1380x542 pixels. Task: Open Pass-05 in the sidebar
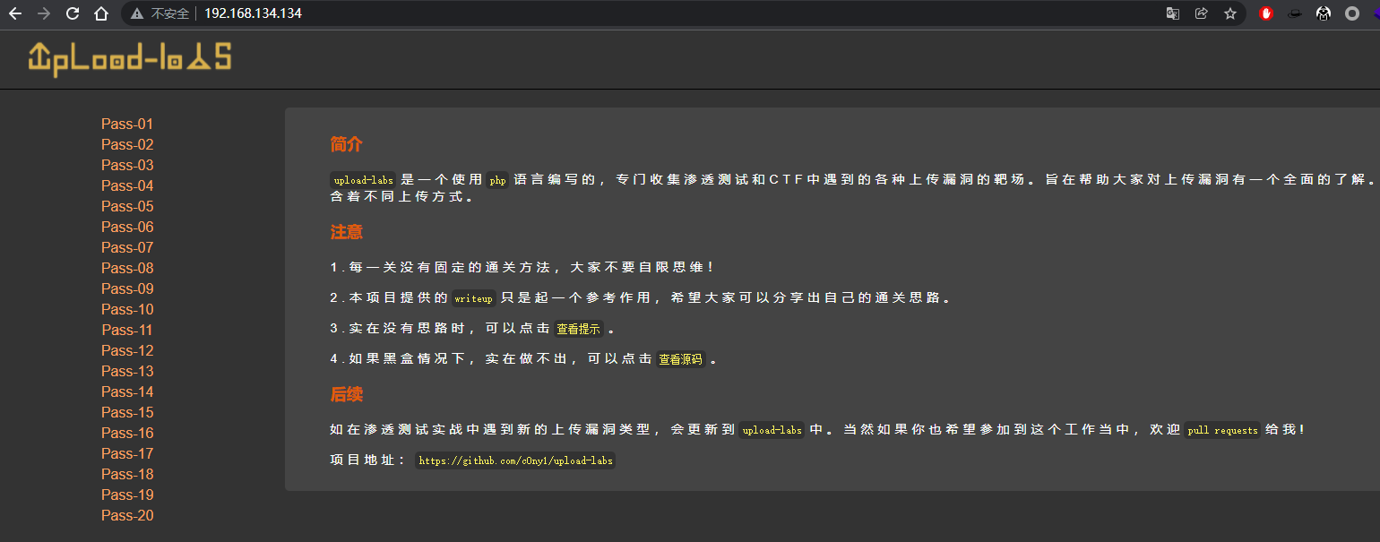click(x=127, y=206)
